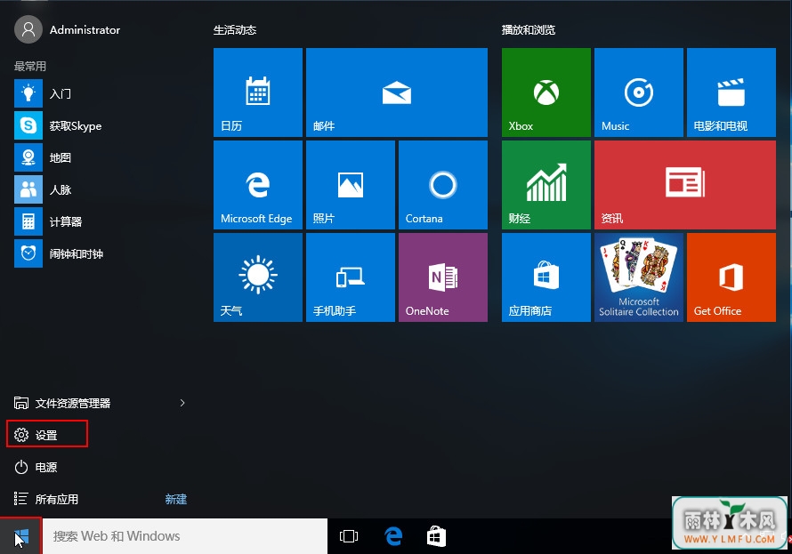Open the Cortana tile
The image size is (792, 554).
[x=443, y=185]
